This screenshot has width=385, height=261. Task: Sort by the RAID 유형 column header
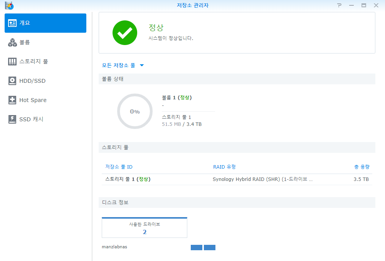tap(224, 167)
